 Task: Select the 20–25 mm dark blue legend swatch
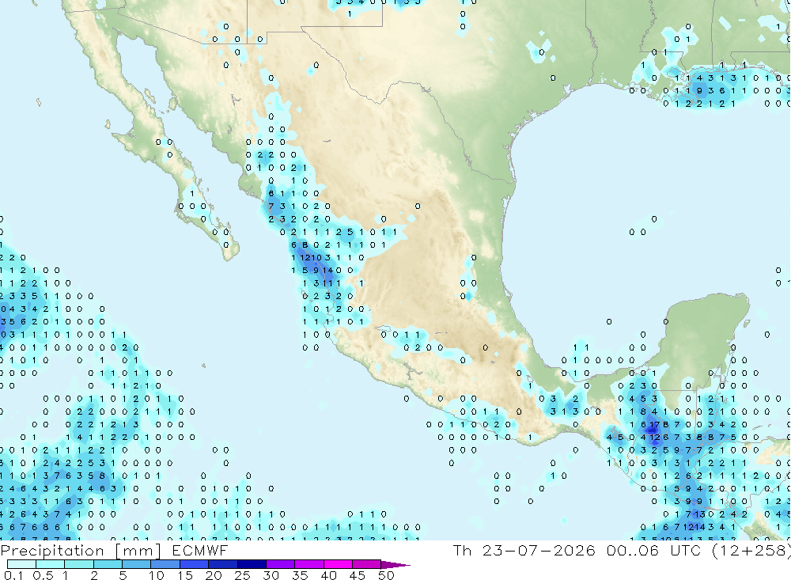point(223,564)
